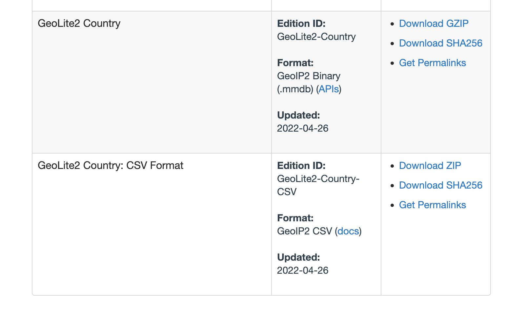Get Permalinks for GeoLite2 Country edition
The width and height of the screenshot is (526, 313).
[433, 63]
